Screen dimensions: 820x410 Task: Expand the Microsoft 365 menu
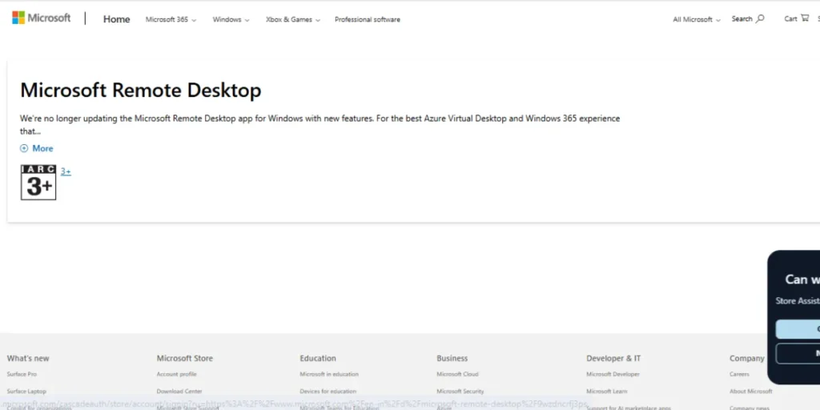(x=171, y=19)
